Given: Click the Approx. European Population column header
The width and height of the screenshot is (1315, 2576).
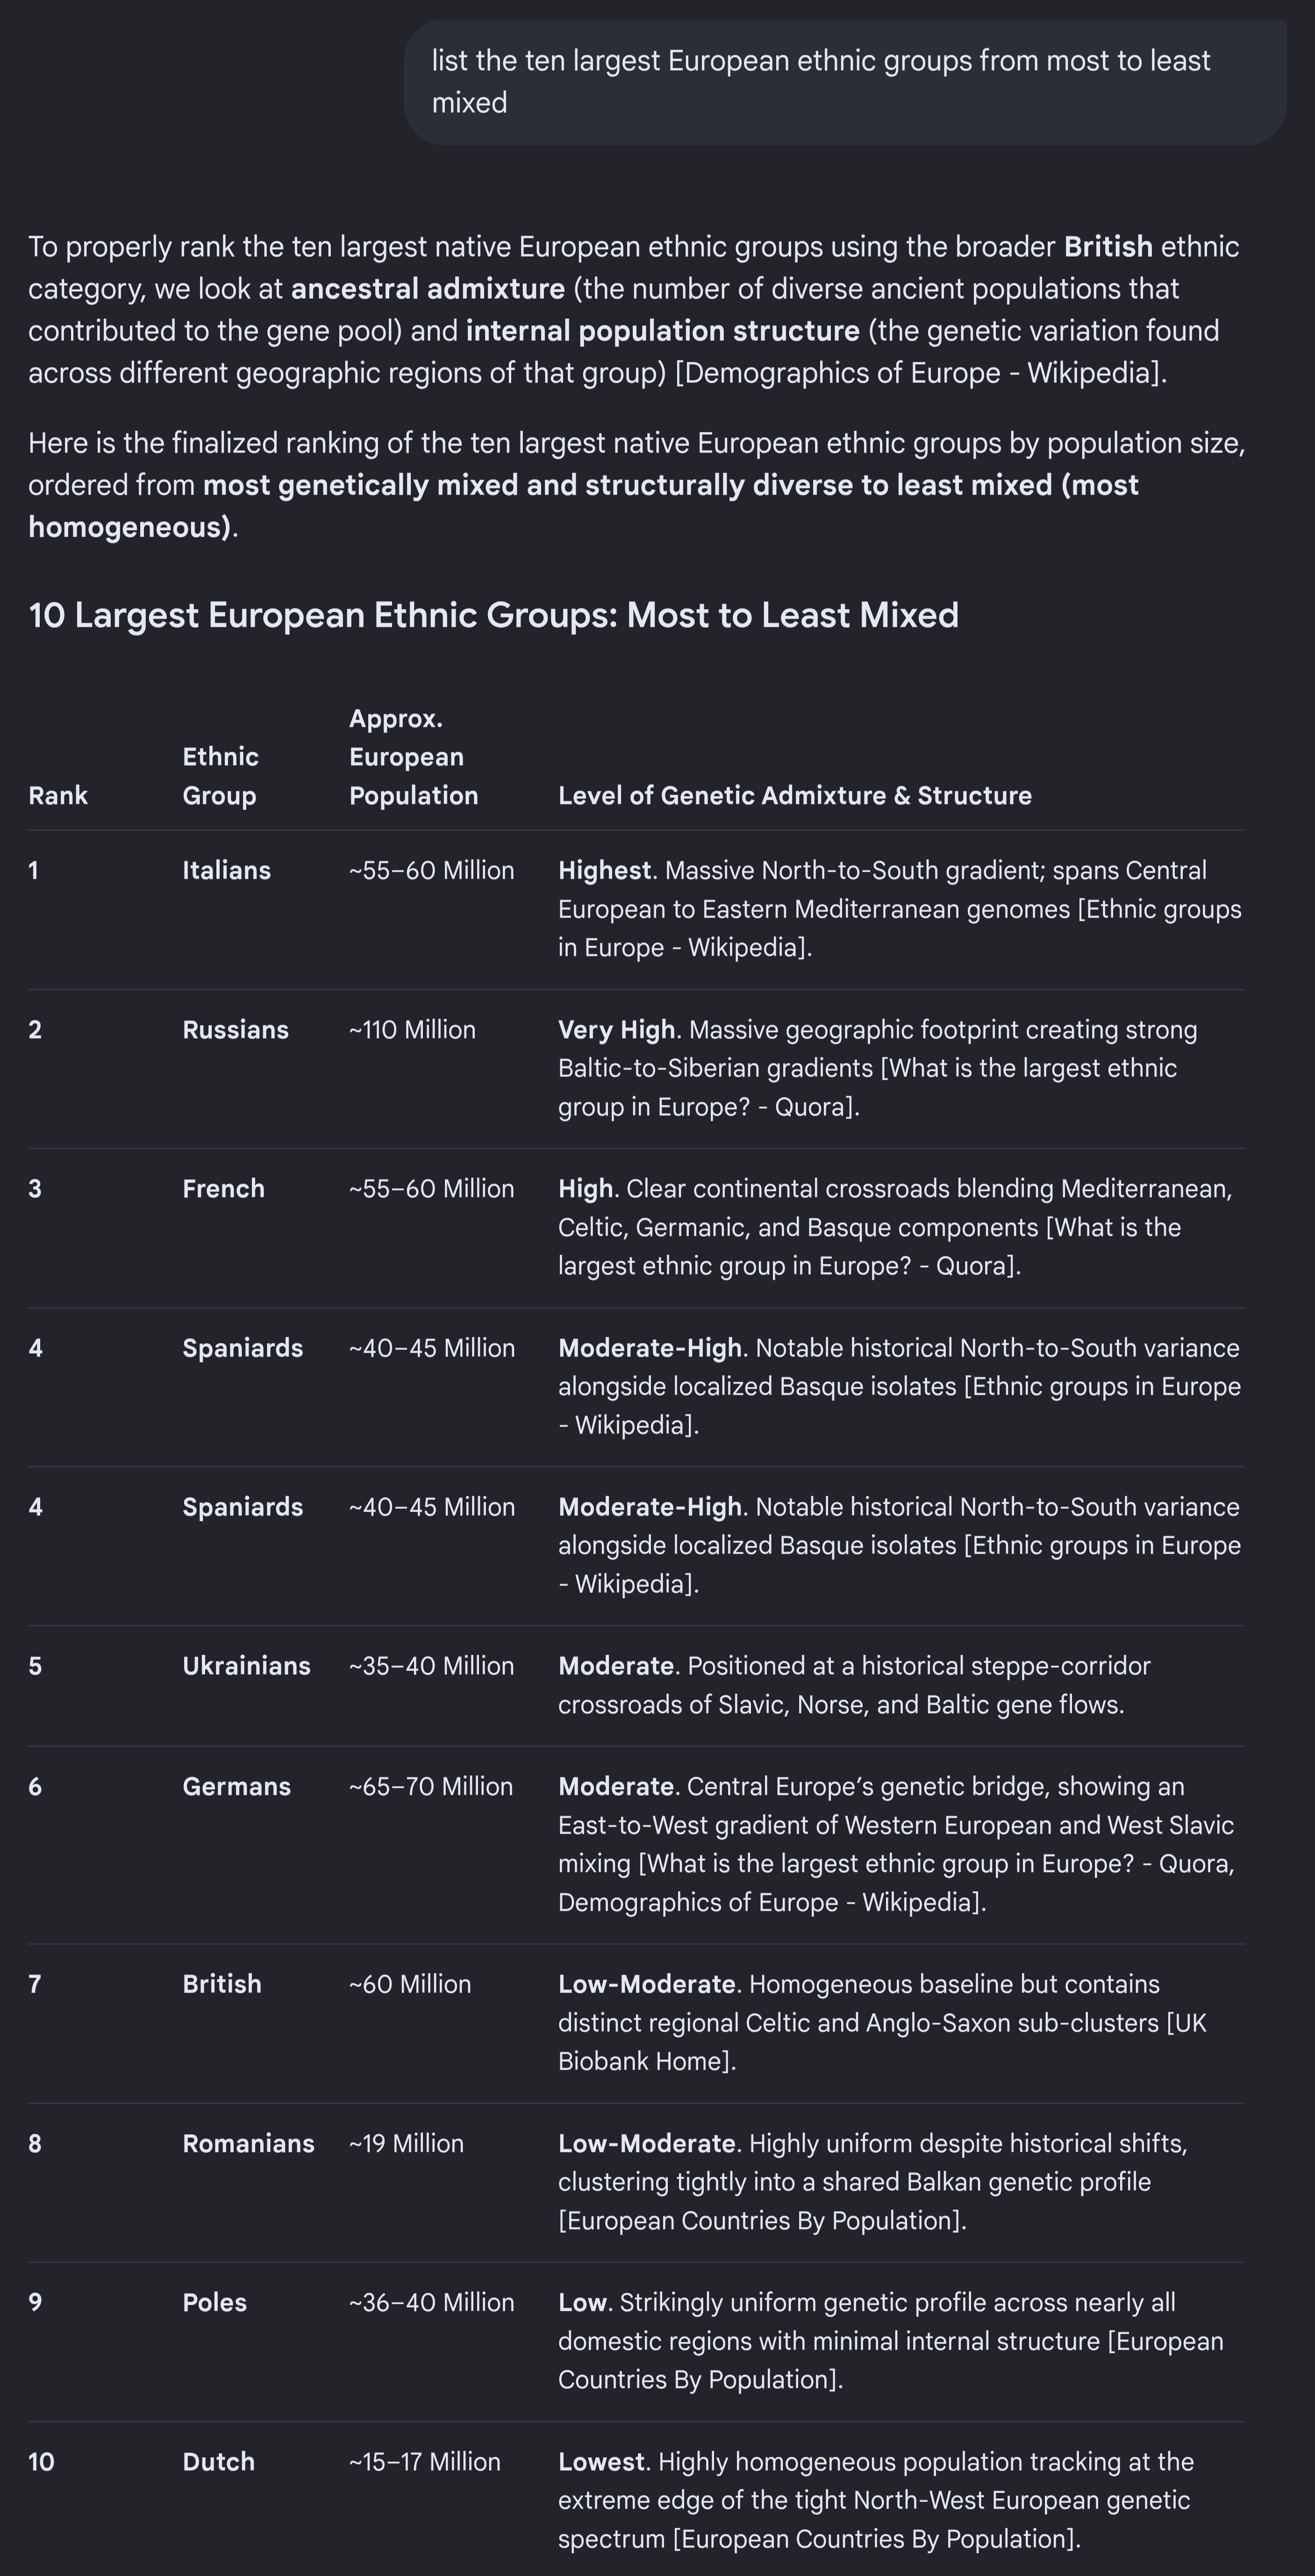Looking at the screenshot, I should 413,757.
